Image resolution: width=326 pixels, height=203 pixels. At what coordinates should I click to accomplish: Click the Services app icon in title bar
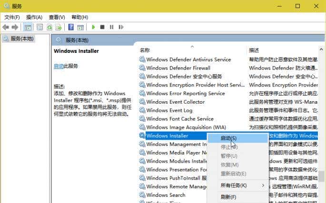tap(7, 6)
